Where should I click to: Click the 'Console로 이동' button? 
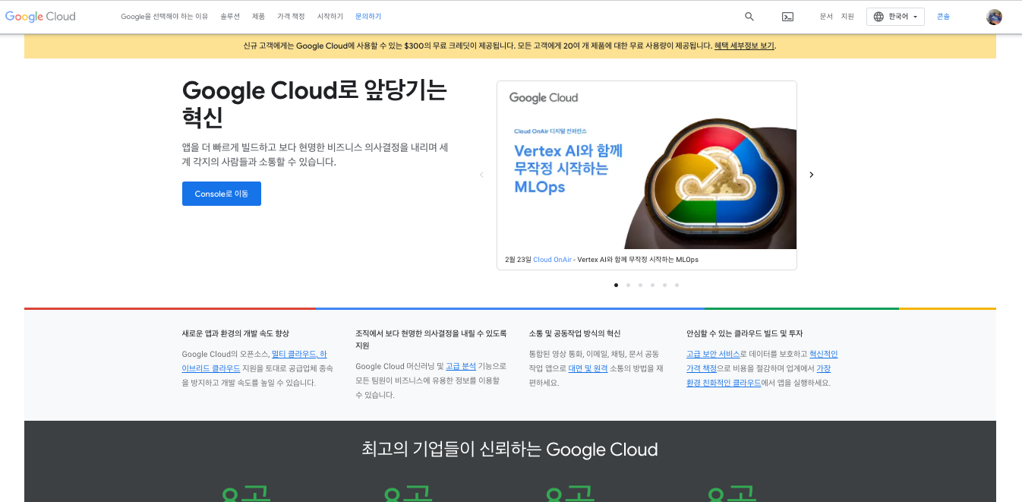pyautogui.click(x=222, y=194)
